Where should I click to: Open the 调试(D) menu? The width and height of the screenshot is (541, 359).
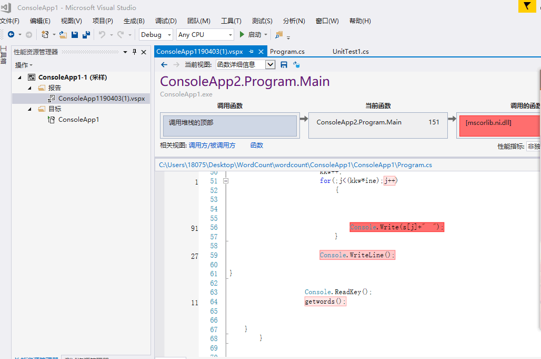click(166, 21)
